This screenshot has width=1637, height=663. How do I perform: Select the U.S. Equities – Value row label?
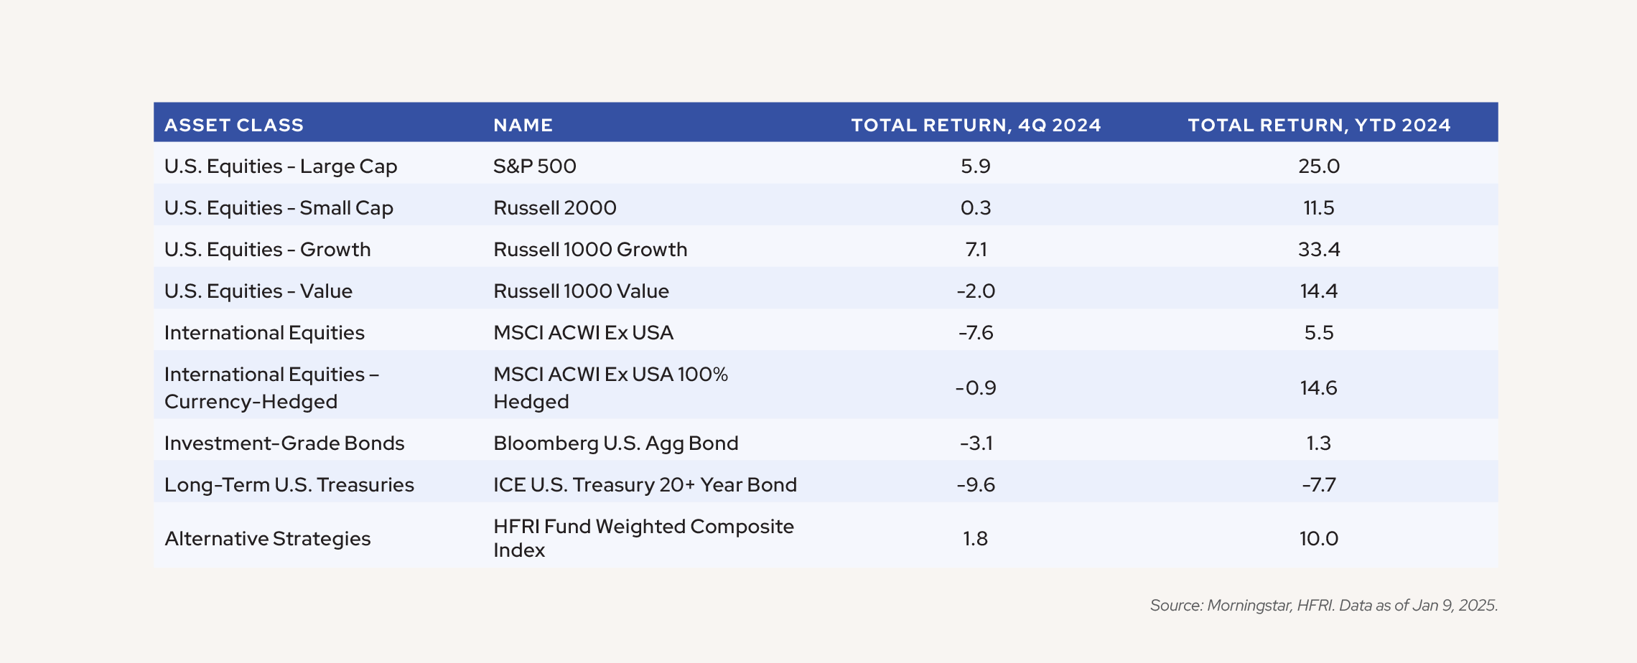258,291
